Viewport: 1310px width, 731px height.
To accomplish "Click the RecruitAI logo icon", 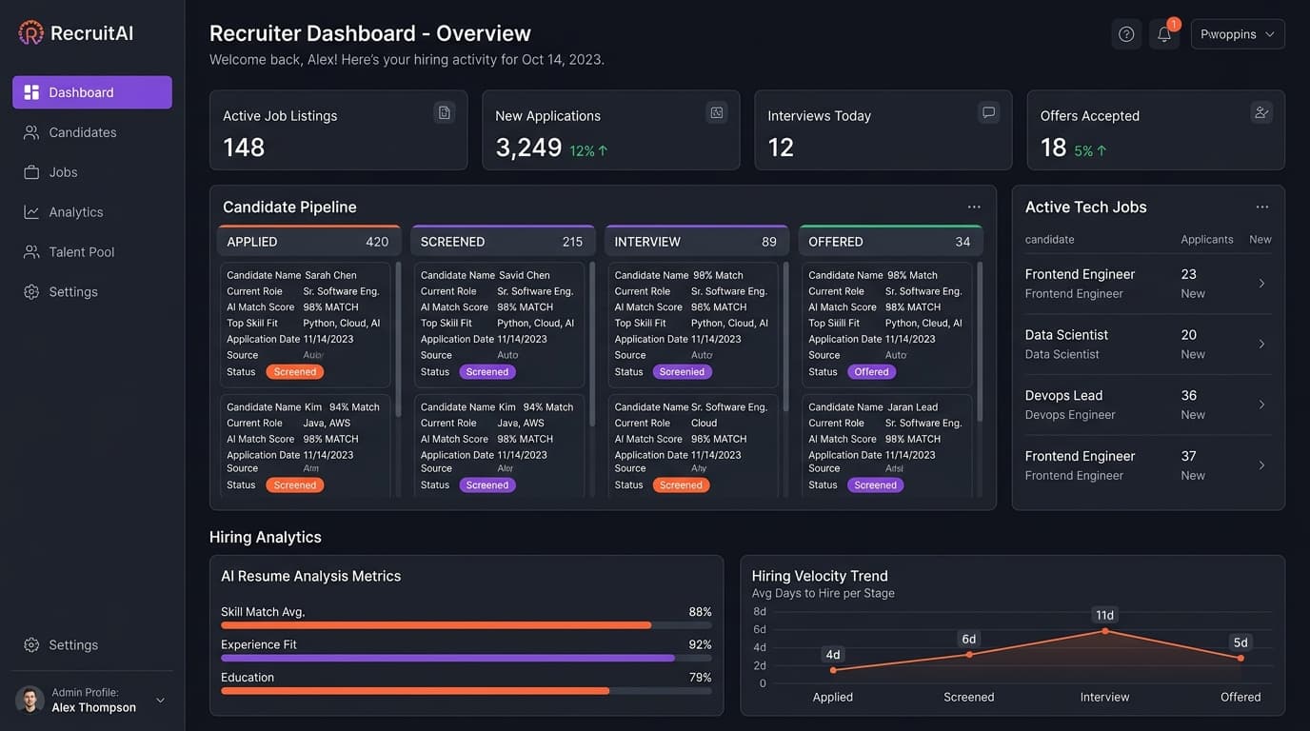I will (31, 33).
